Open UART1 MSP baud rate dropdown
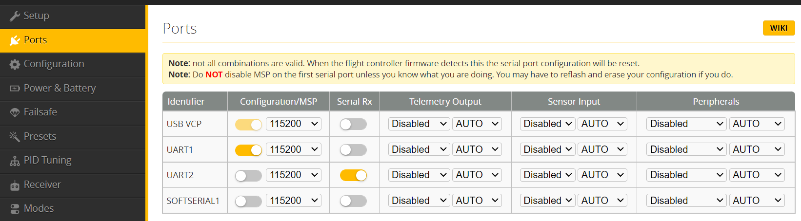 pyautogui.click(x=294, y=150)
